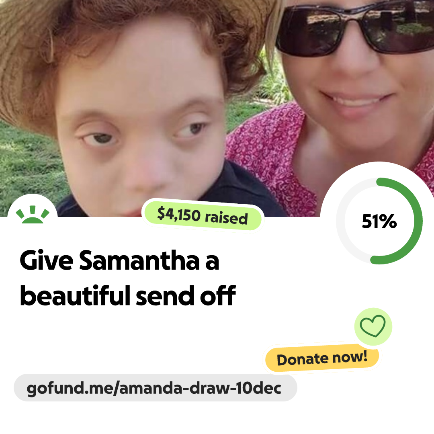Click the 'beautiful send off' title line

(128, 296)
